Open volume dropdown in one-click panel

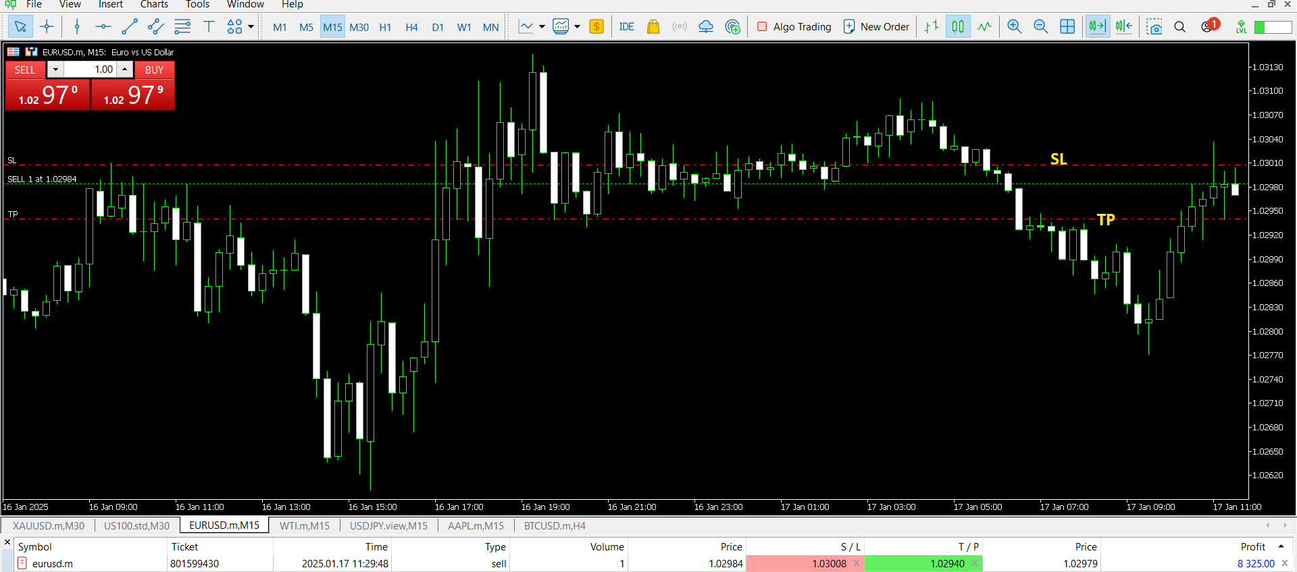coord(55,69)
